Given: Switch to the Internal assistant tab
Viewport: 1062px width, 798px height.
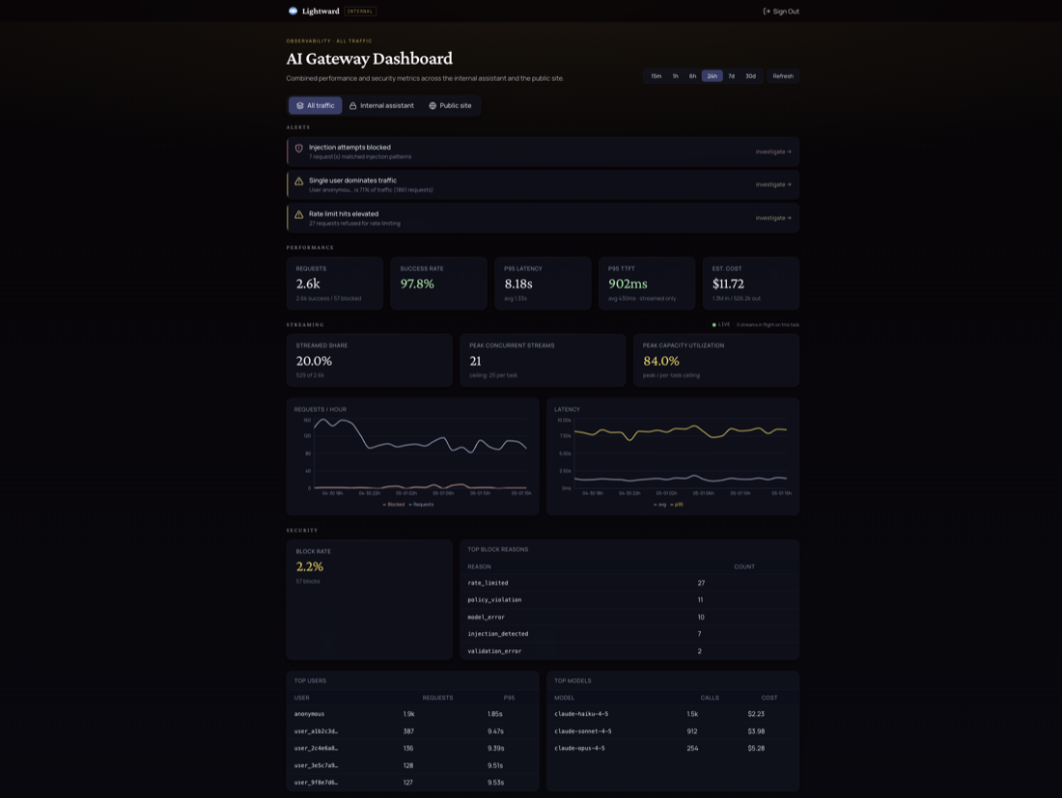Looking at the screenshot, I should pos(381,105).
